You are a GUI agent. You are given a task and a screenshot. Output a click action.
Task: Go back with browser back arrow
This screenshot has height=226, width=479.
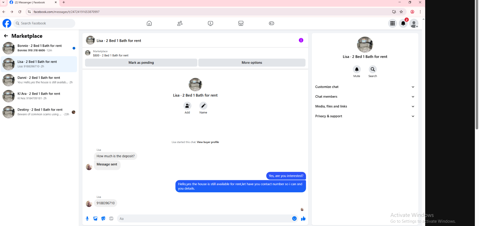4,12
